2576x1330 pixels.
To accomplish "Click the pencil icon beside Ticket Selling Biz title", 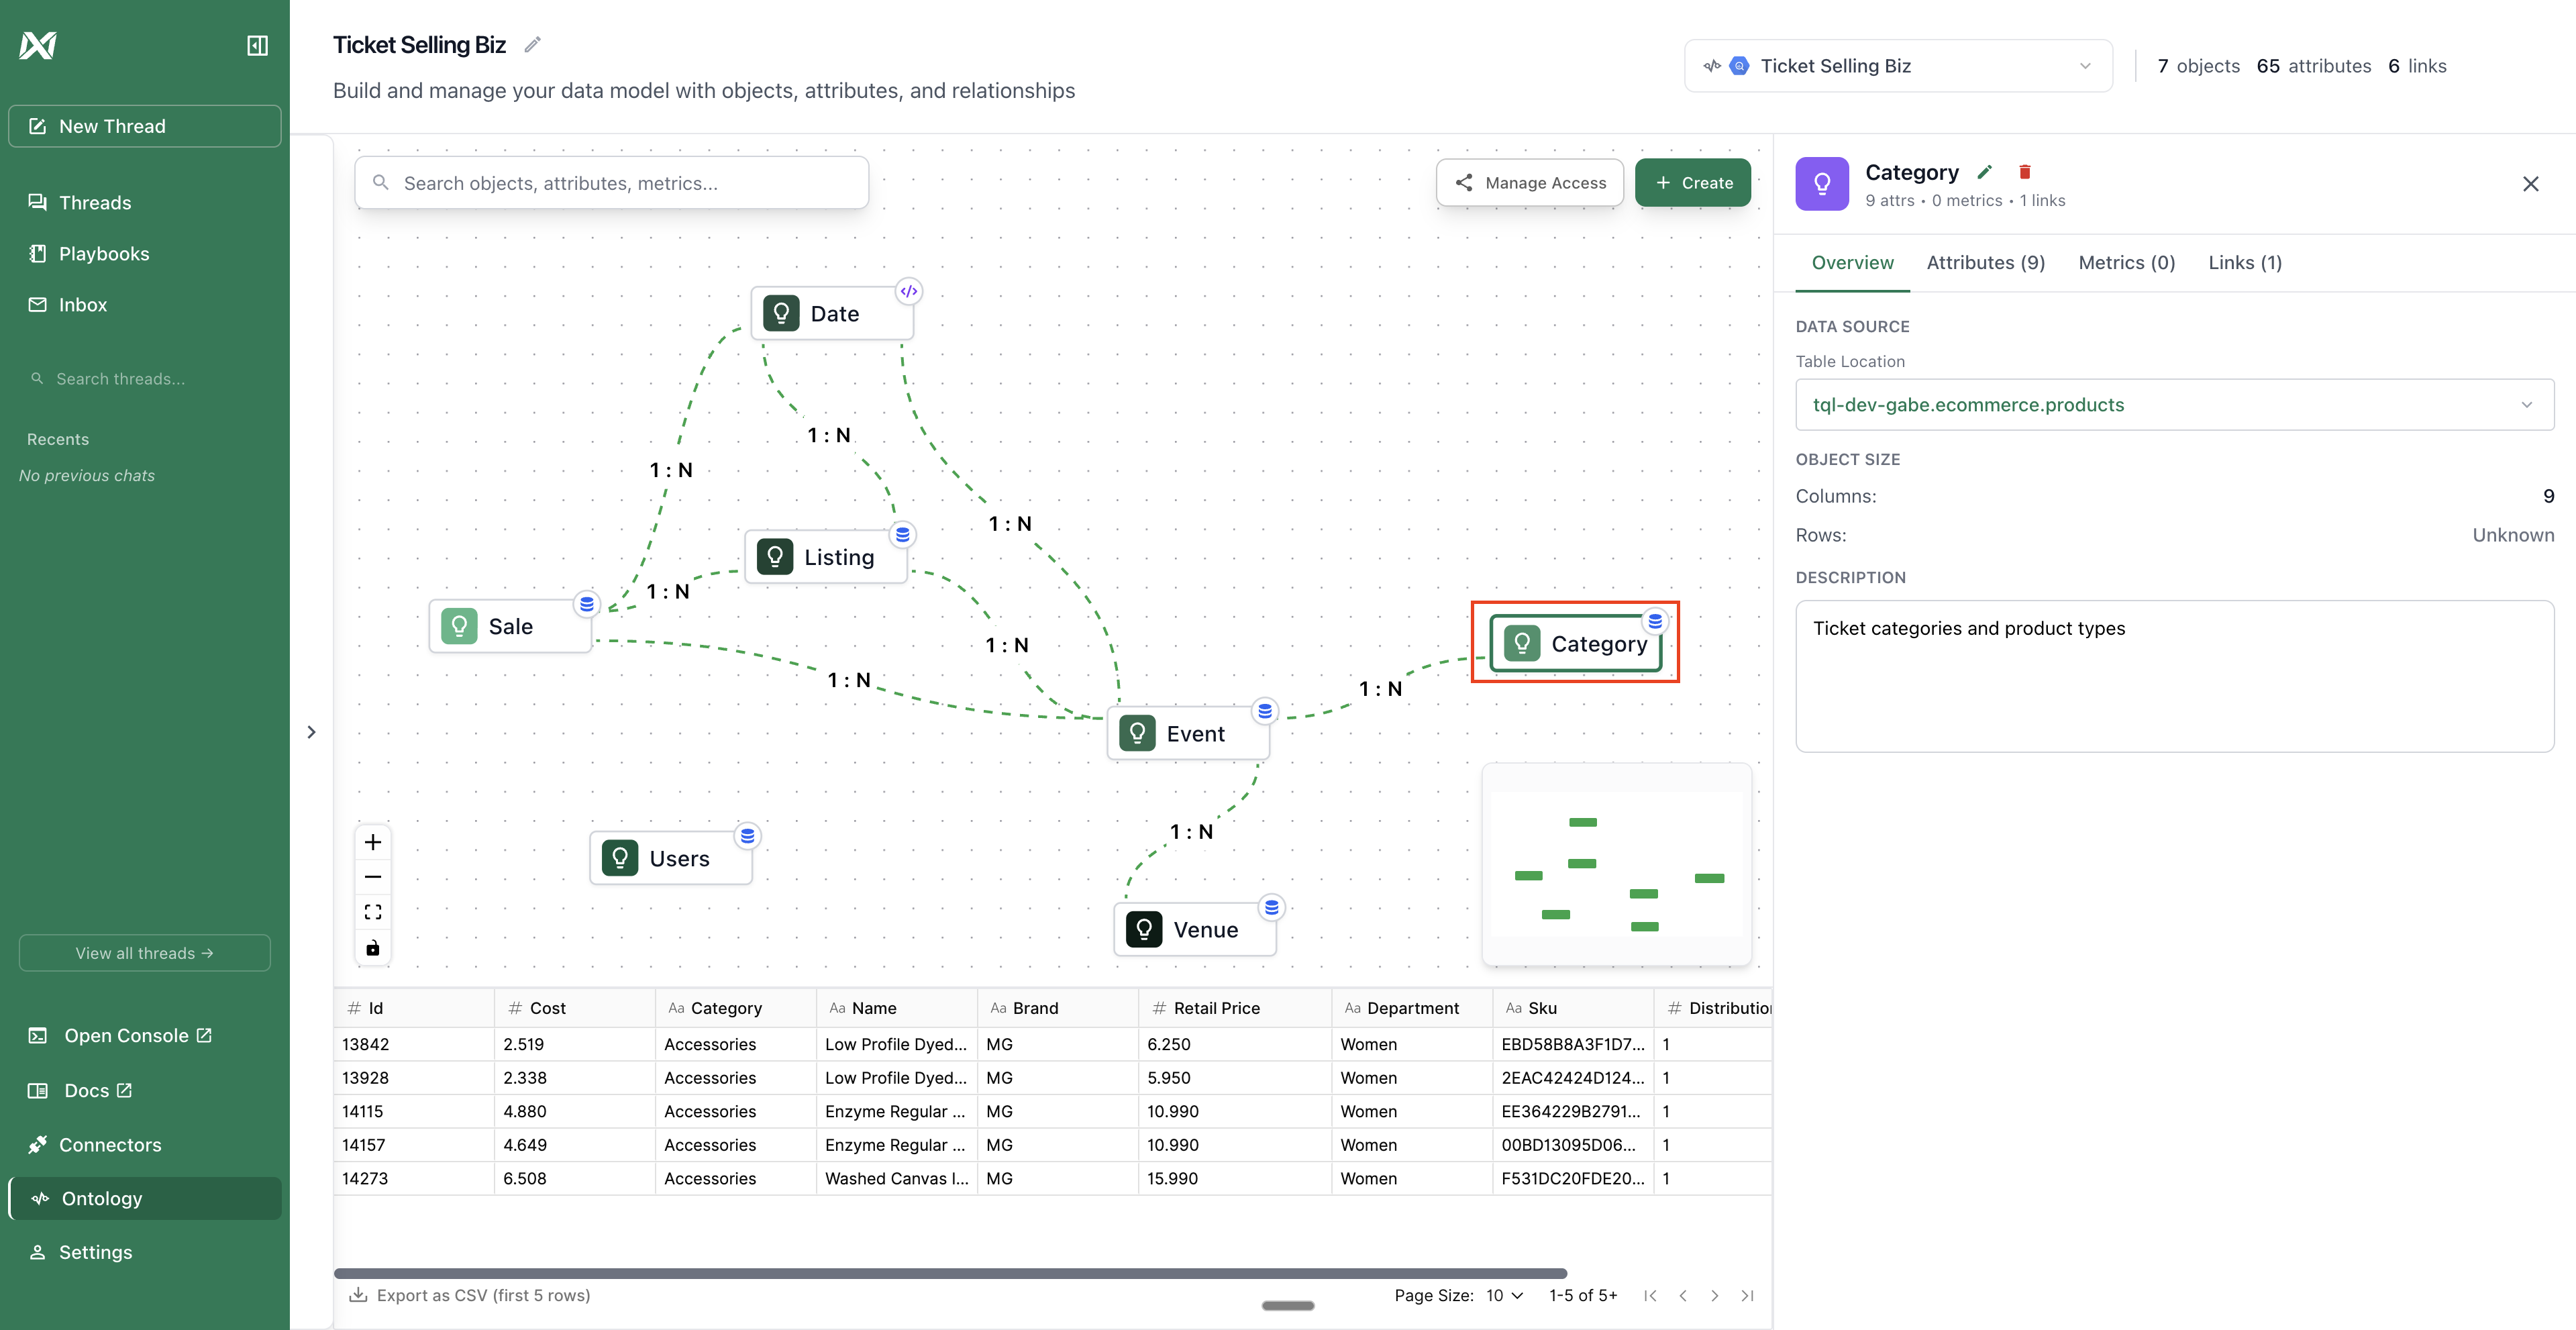I will coord(533,45).
